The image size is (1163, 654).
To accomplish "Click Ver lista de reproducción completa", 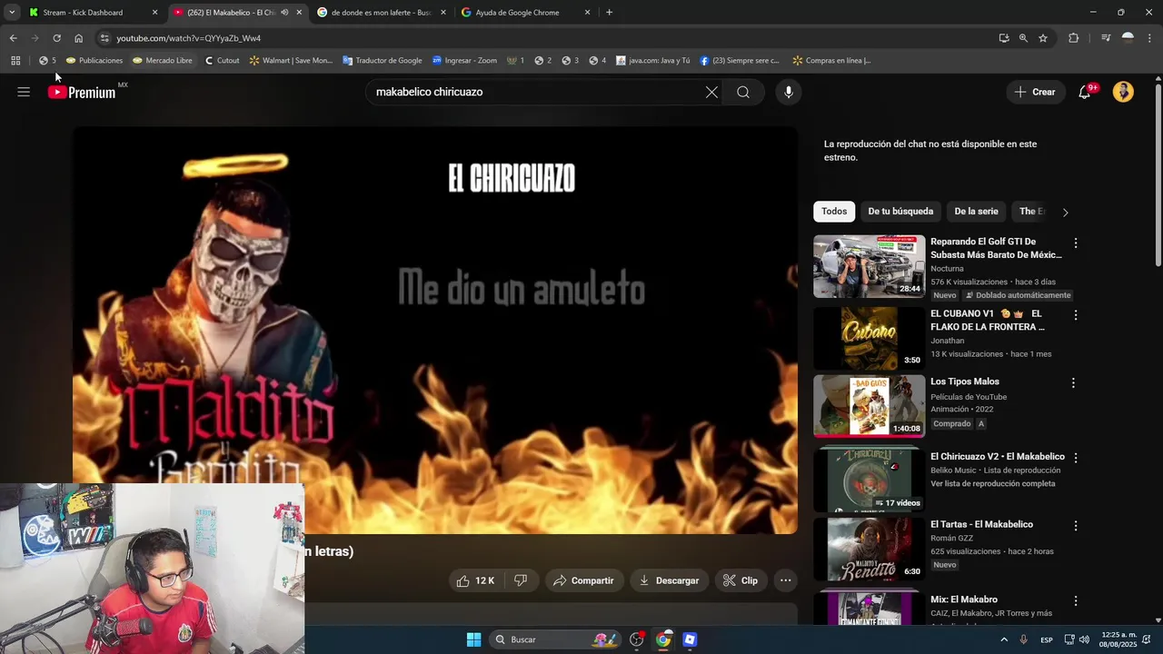I will tap(992, 484).
